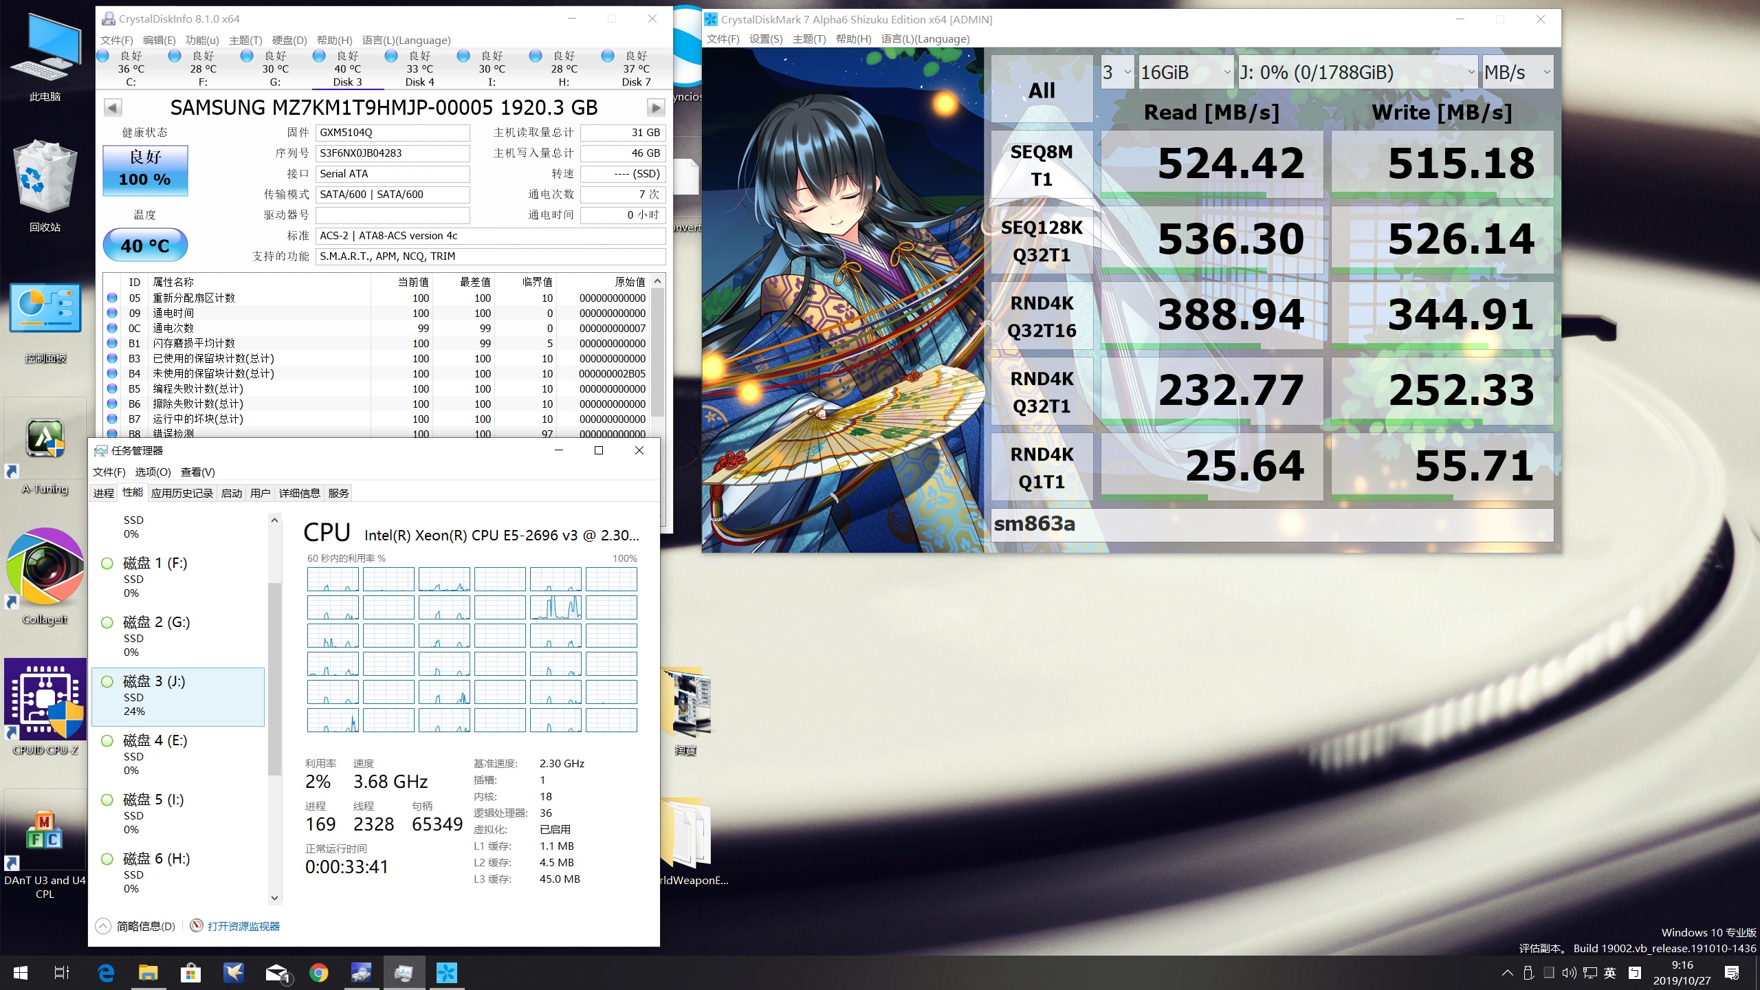The width and height of the screenshot is (1760, 990).
Task: Click the Windows Start button
Action: [x=21, y=973]
